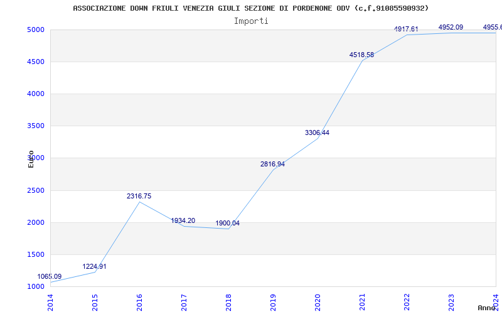The width and height of the screenshot is (502, 314).
Task: Click the chart title ASSOCIAZIONE DOWN FRIULI VENEZIA GIULI
Action: pyautogui.click(x=250, y=8)
